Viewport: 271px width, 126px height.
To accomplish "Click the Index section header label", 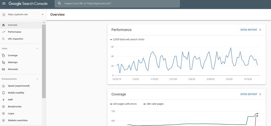I will pos(4,49).
